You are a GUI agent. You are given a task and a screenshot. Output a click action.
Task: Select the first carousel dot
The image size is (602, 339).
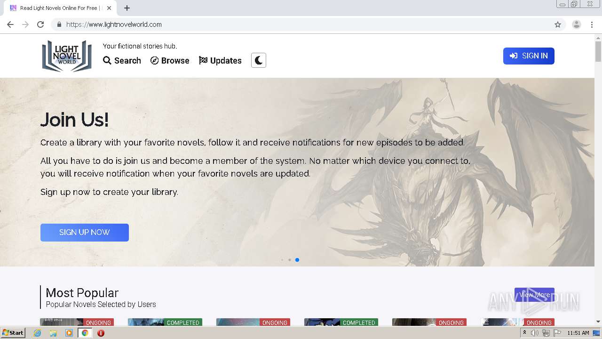click(282, 260)
